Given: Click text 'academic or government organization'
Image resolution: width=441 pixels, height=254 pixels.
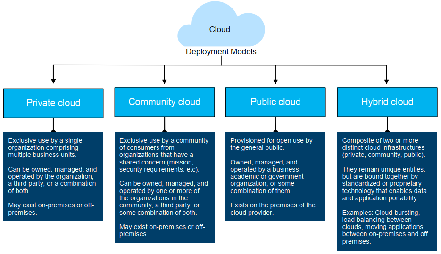Looking at the screenshot, I should pyautogui.click(x=267, y=180).
